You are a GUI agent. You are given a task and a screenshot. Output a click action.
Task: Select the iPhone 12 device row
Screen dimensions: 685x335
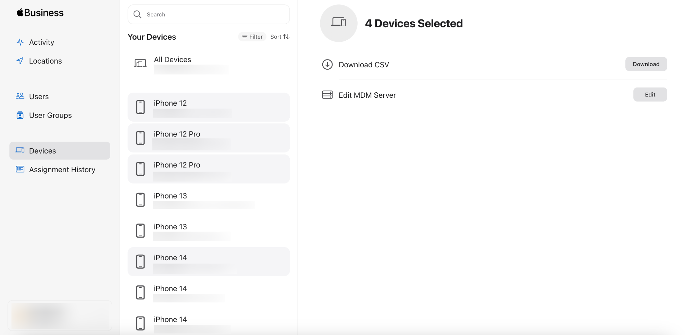tap(209, 107)
